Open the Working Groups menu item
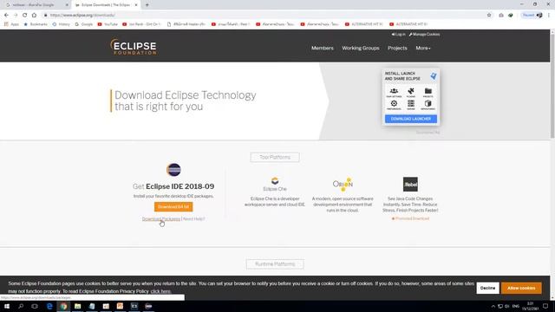Screen dimensions: 555x312 361,49
